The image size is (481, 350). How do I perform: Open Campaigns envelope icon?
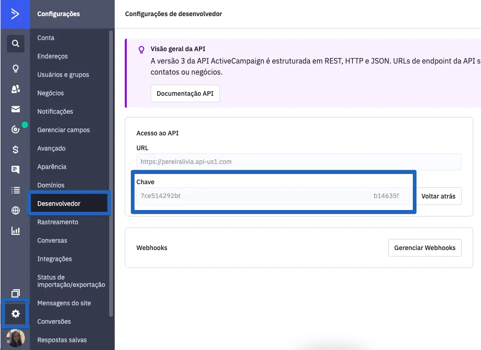[15, 110]
